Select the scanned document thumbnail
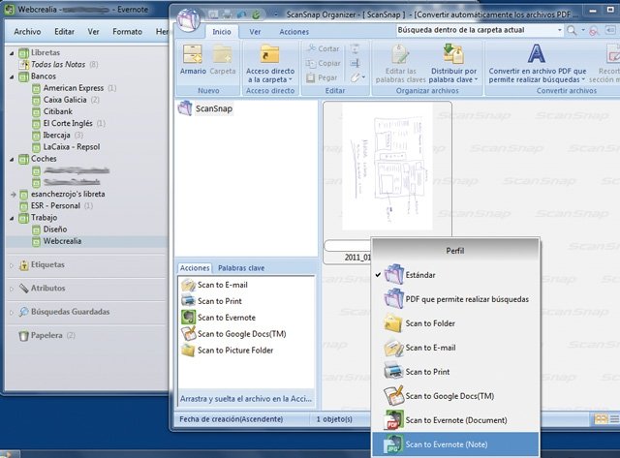This screenshot has width=620, height=458. (x=387, y=166)
